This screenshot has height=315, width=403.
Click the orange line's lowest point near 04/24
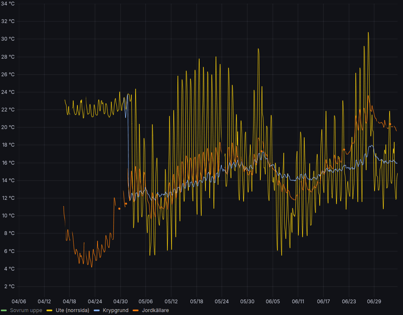[92, 267]
